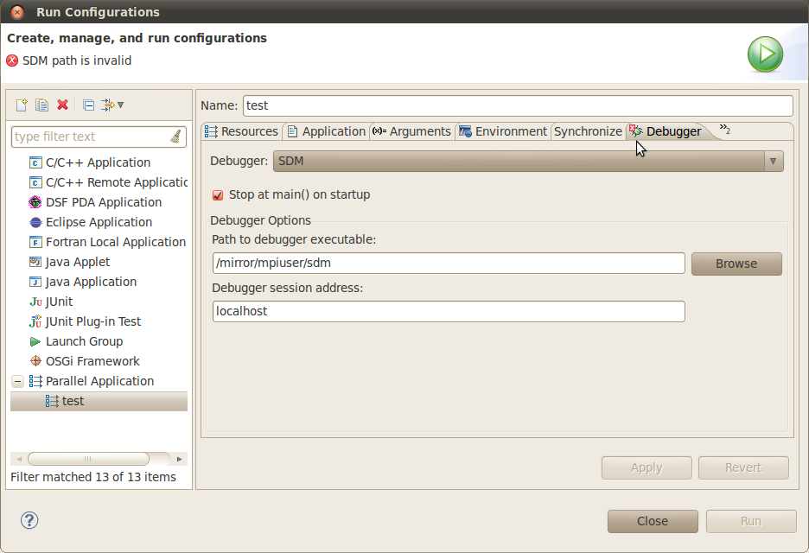Click the Apply button

tap(647, 467)
